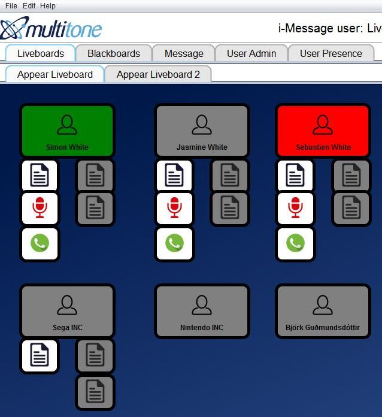The width and height of the screenshot is (382, 417).
Task: Click green phone call icon under Sebastien White
Action: pyautogui.click(x=295, y=243)
